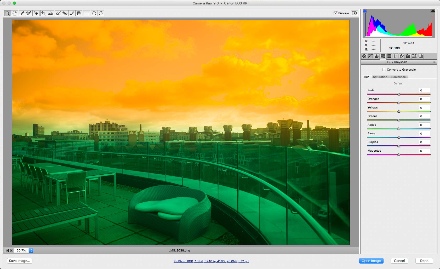
Task: Click the rooftop photo preview
Action: pos(181,132)
